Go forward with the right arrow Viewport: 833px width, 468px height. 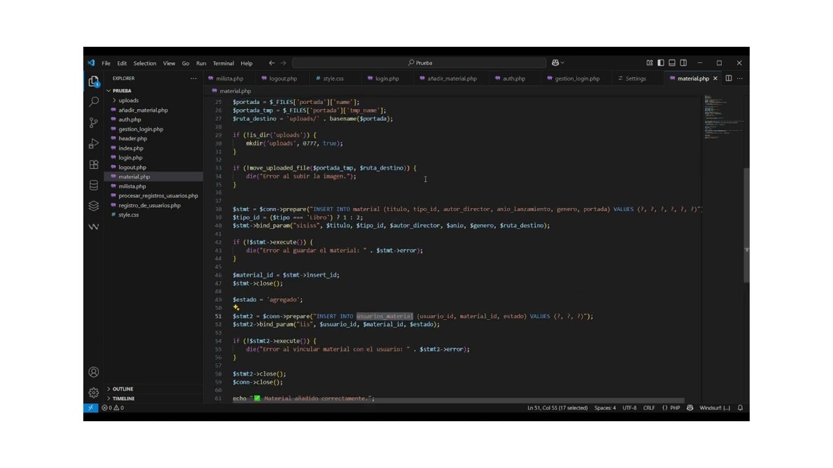(283, 63)
